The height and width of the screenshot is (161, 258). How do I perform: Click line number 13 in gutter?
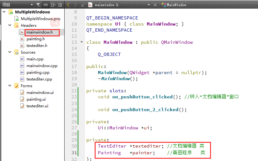pyautogui.click(x=74, y=42)
